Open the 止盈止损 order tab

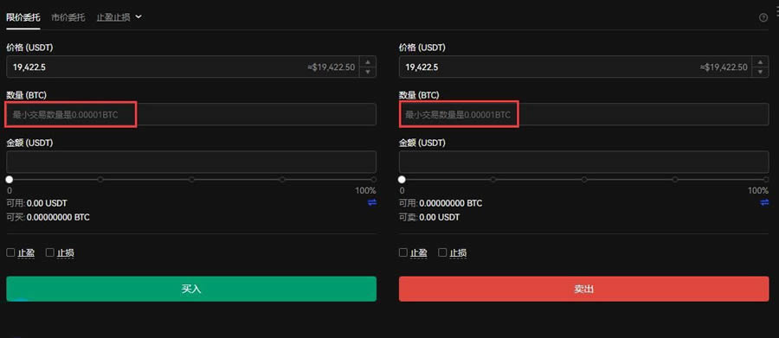[x=113, y=17]
